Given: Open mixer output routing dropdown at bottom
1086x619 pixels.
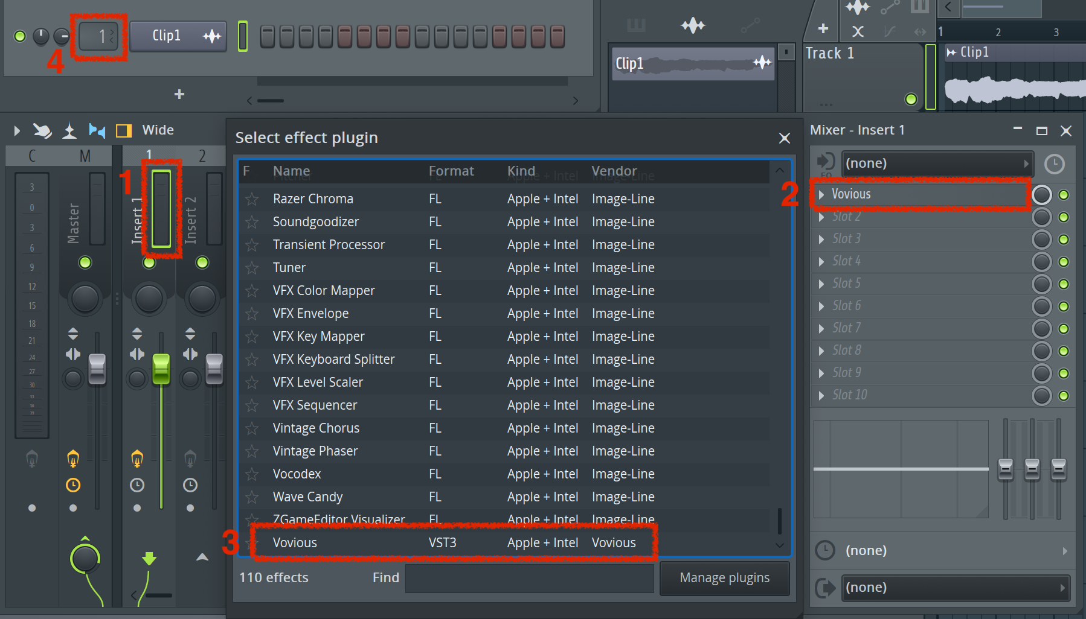Looking at the screenshot, I should coord(955,588).
